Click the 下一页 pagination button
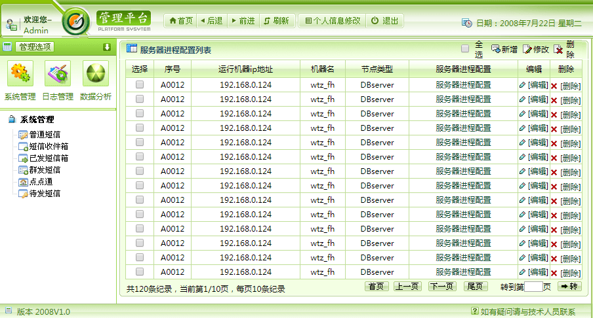 click(x=442, y=287)
